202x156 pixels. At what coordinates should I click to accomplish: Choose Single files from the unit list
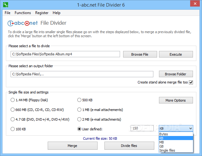click(x=176, y=150)
